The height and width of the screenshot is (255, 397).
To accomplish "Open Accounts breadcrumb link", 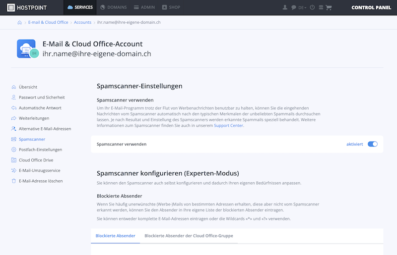I will (82, 22).
